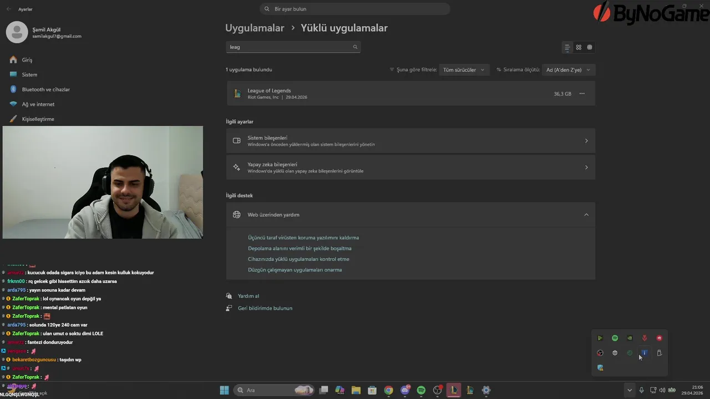The width and height of the screenshot is (710, 399).
Task: Click 'Geri bildirimde bulunun' link
Action: pyautogui.click(x=265, y=308)
